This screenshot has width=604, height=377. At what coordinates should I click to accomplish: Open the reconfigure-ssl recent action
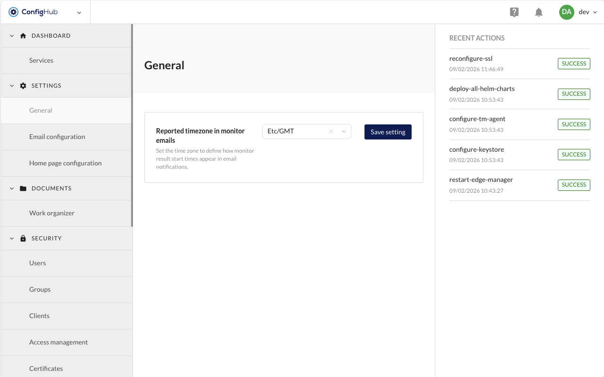tap(471, 59)
